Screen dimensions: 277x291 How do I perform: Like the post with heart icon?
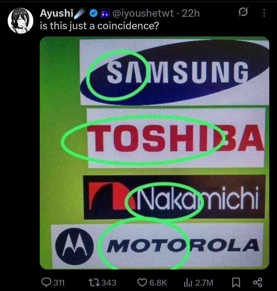(142, 283)
